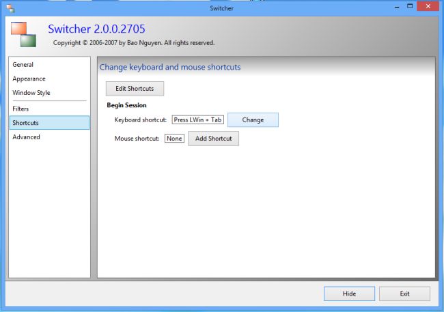The width and height of the screenshot is (444, 312).
Task: Maximize the Switcher window
Action: coord(410,6)
